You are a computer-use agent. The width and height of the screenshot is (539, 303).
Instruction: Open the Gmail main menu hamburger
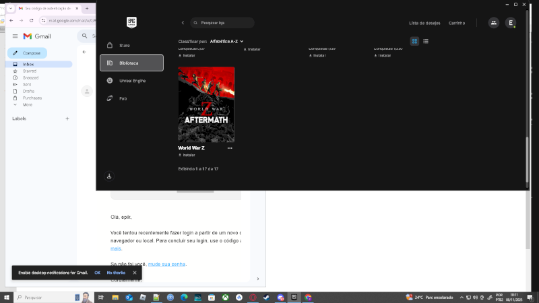[x=15, y=36]
